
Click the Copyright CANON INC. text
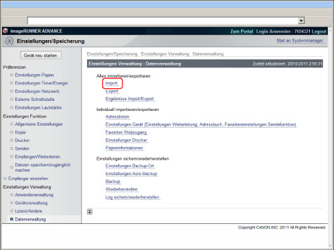pyautogui.click(x=282, y=227)
